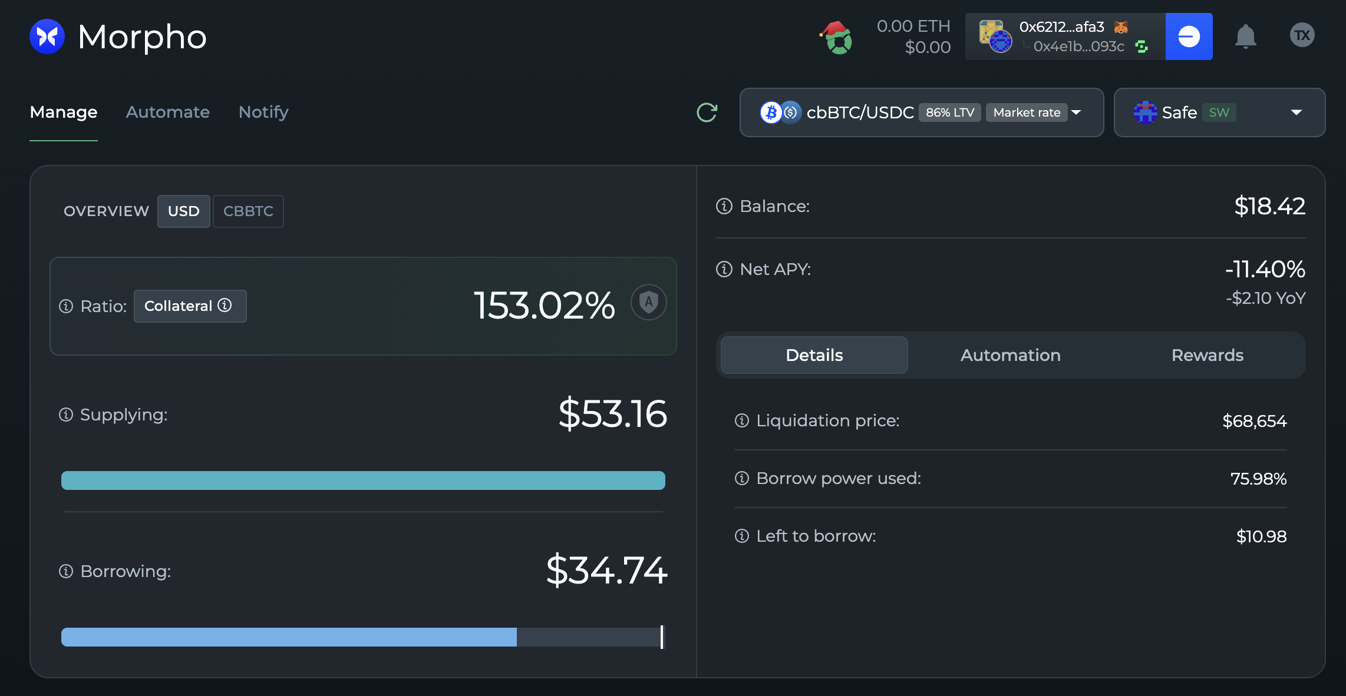The image size is (1346, 696).
Task: Toggle the Collateral ratio type button
Action: 190,306
